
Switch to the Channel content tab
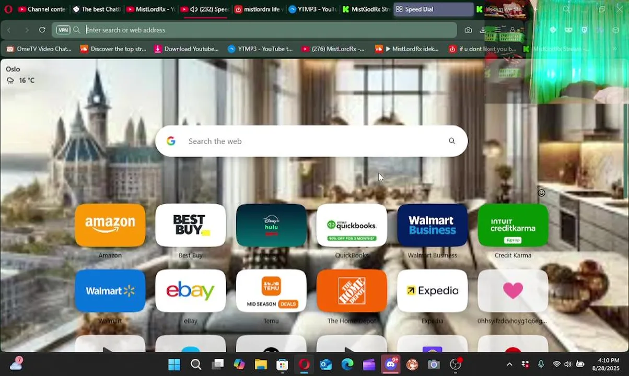click(x=42, y=9)
